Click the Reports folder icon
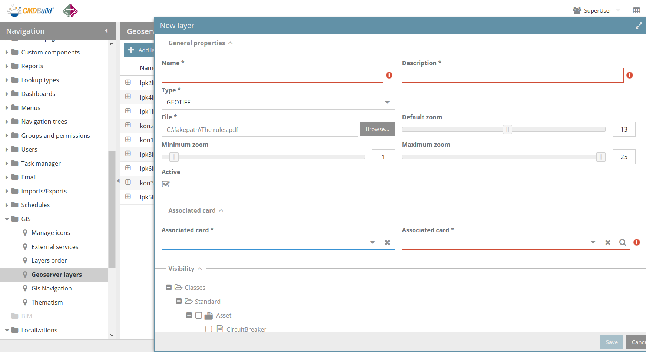646x352 pixels. [x=15, y=66]
